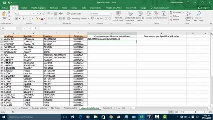
Task: Align text right in cell
Action: point(56,19)
